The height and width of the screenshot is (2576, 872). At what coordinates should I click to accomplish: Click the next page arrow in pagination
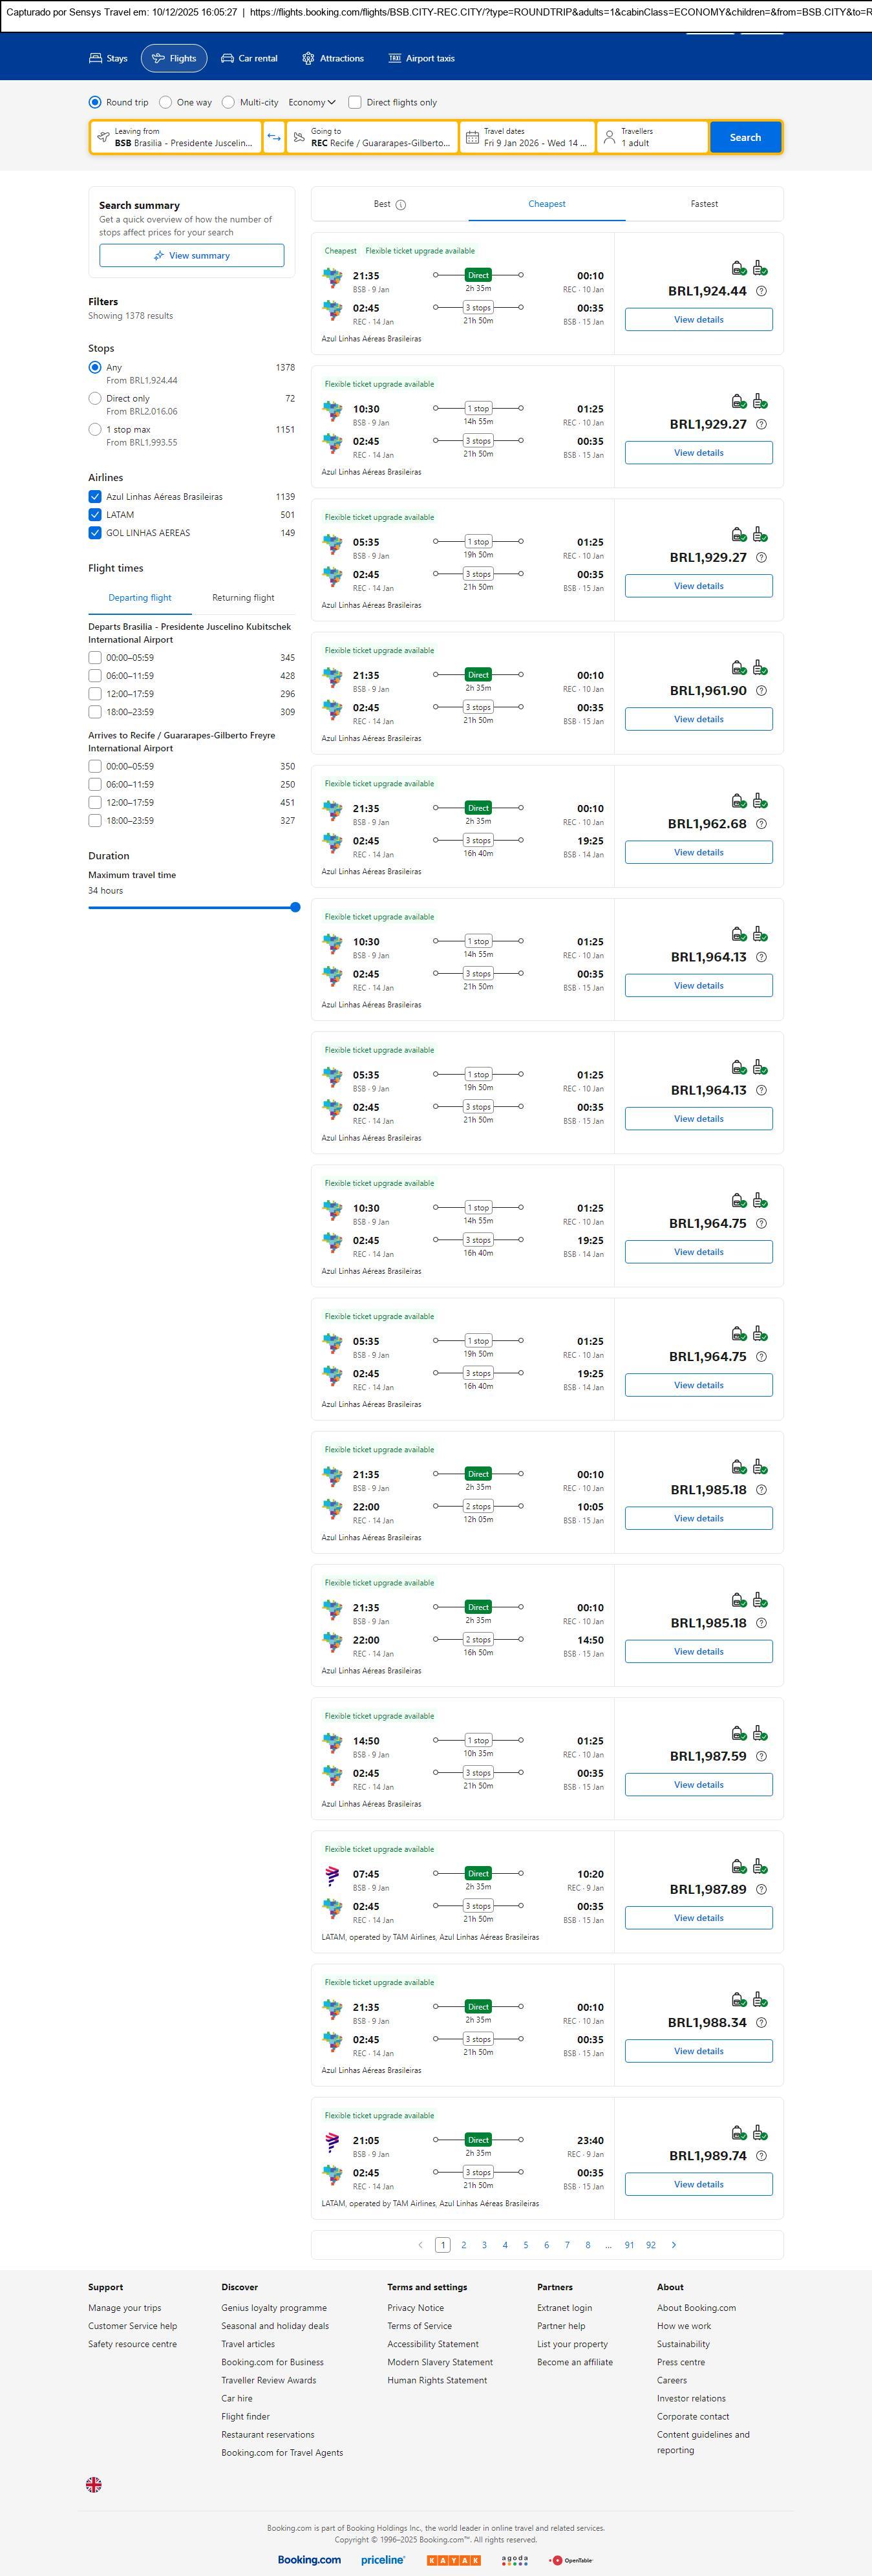(673, 2244)
